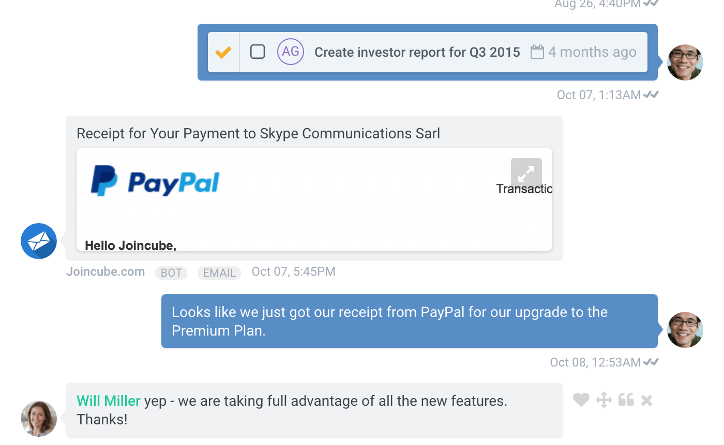Open the 'Receipt for Your Payment' email subject
Viewport: 724px width, 445px height.
[x=258, y=134]
